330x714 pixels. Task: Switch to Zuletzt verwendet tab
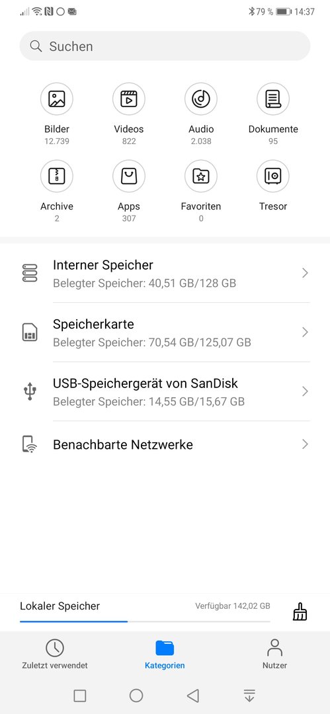55,654
